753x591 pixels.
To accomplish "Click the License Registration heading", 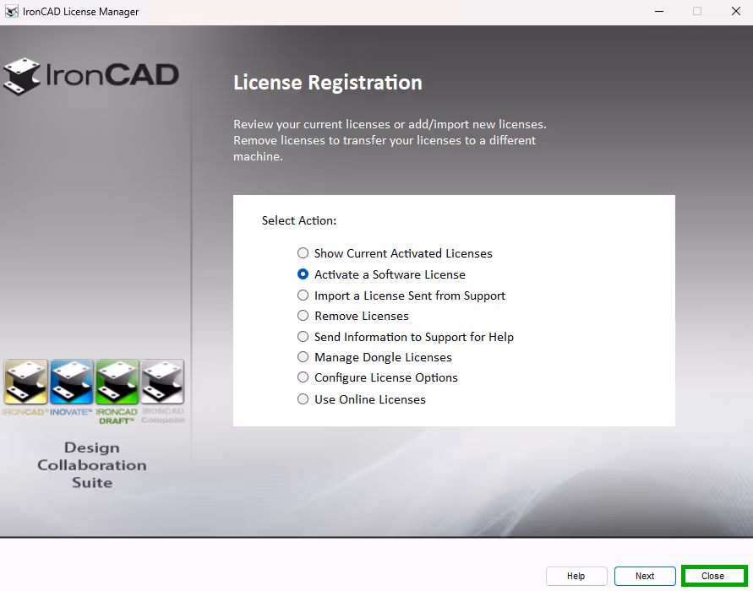I will click(x=328, y=83).
